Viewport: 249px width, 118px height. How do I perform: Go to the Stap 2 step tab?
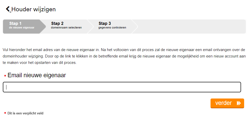[57, 24]
